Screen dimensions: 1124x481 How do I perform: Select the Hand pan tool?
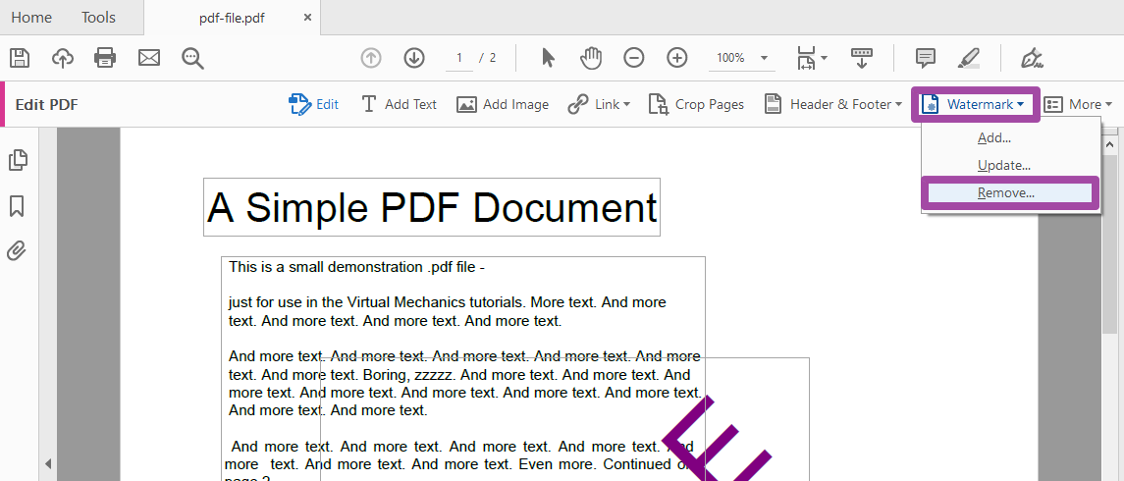(591, 57)
